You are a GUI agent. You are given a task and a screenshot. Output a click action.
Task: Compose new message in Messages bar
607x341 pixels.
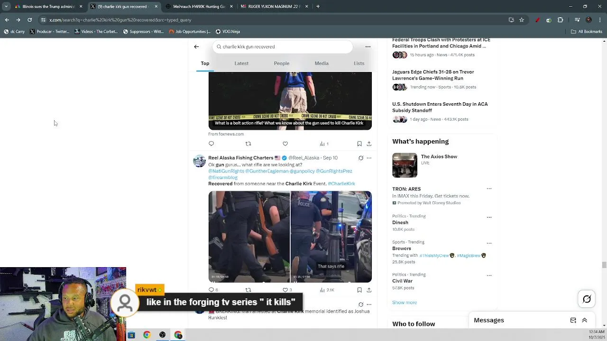(x=573, y=320)
